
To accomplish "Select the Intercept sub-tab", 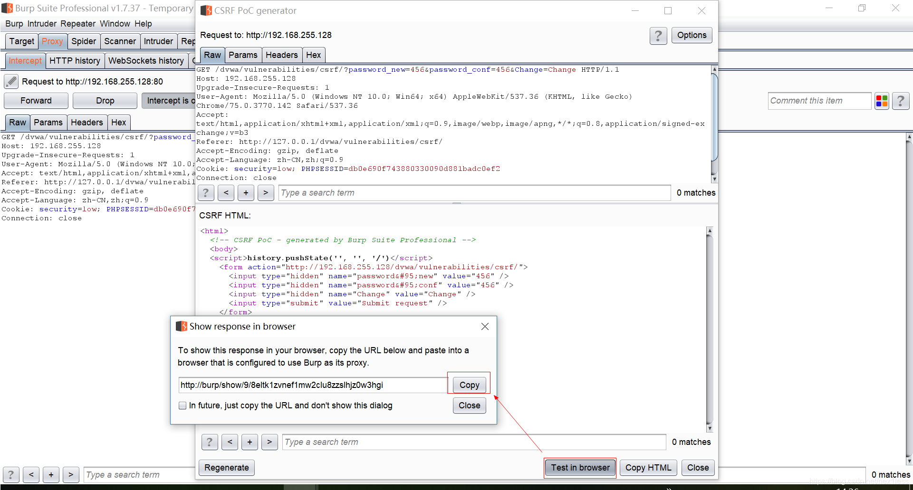I will pyautogui.click(x=25, y=61).
